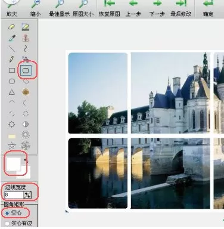Select the background eraser tool
The height and width of the screenshot is (229, 224).
[26, 27]
